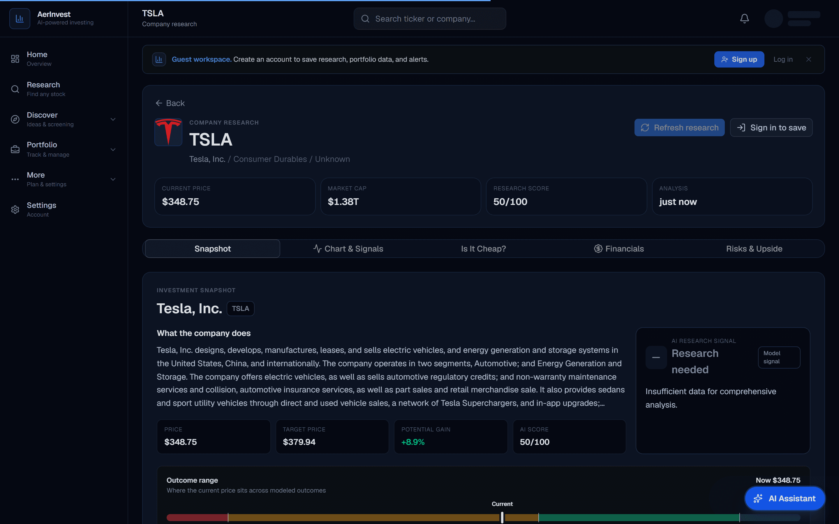This screenshot has height=524, width=839.
Task: Expand the More menu chevron
Action: [x=113, y=179]
